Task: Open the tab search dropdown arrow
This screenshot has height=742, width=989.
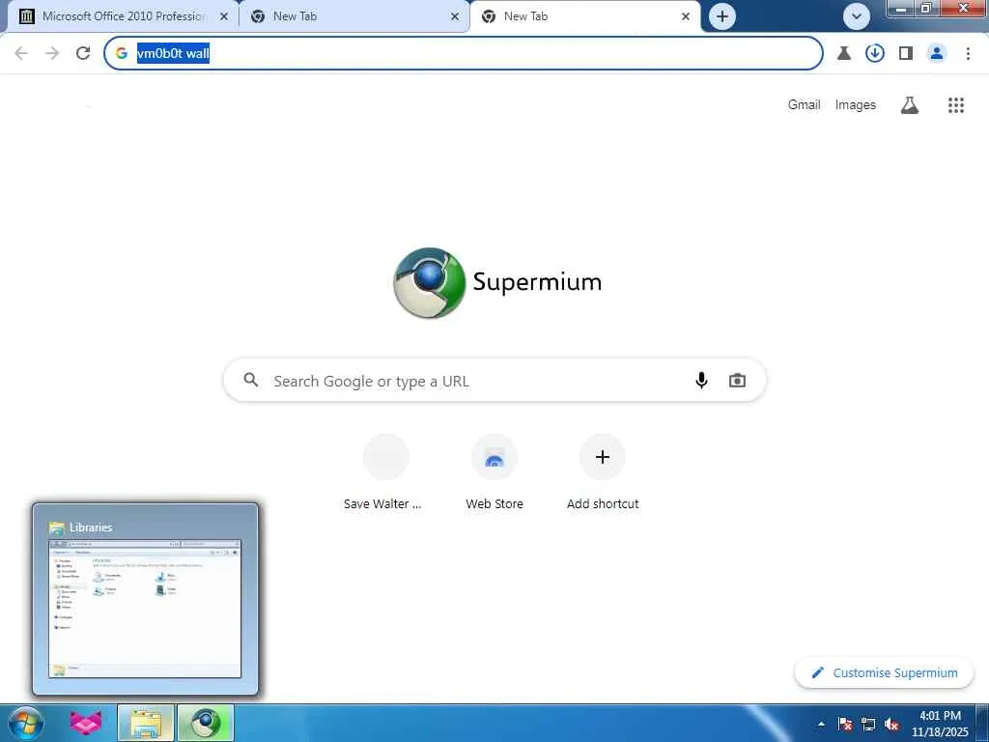Action: pos(857,16)
